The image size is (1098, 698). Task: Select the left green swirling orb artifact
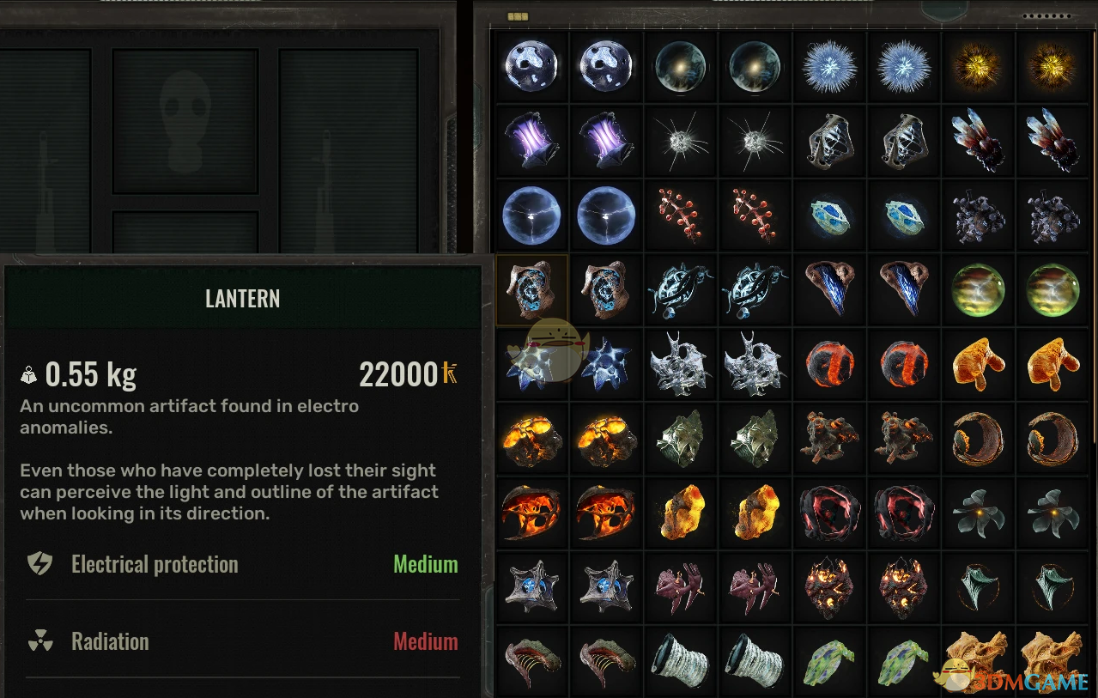click(978, 289)
